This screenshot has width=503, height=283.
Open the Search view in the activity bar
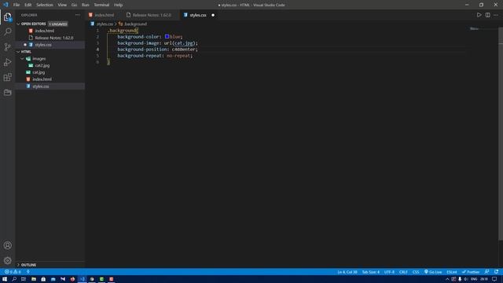point(7,31)
